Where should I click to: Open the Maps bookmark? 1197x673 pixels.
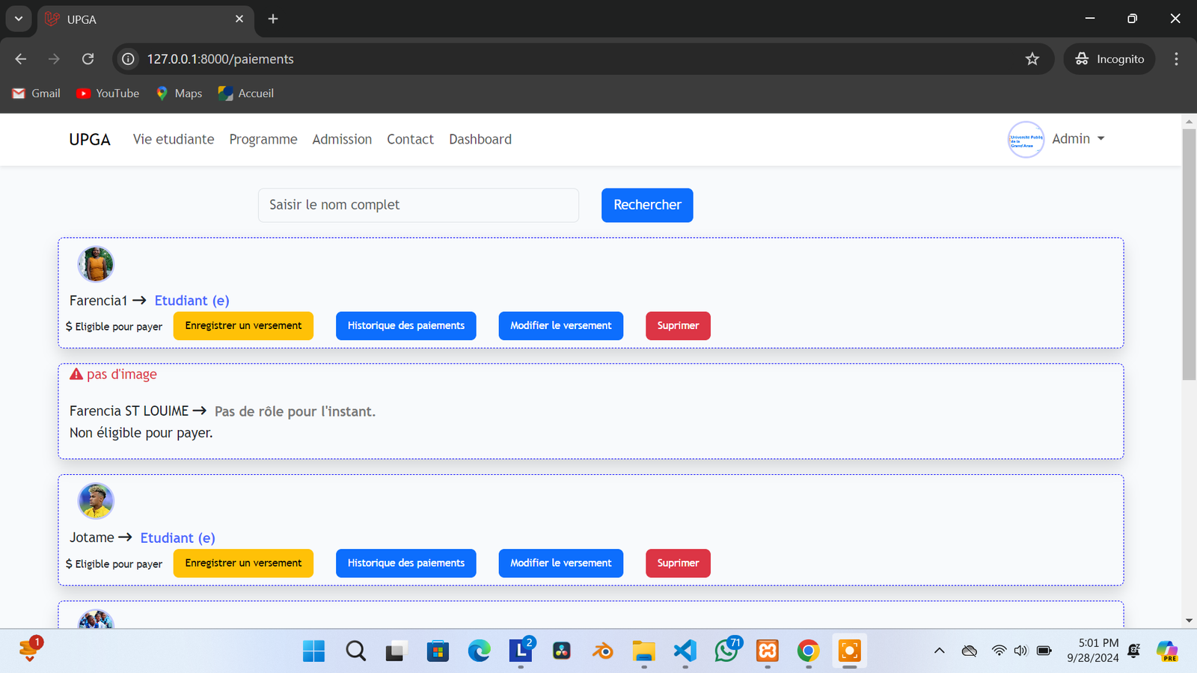(179, 93)
